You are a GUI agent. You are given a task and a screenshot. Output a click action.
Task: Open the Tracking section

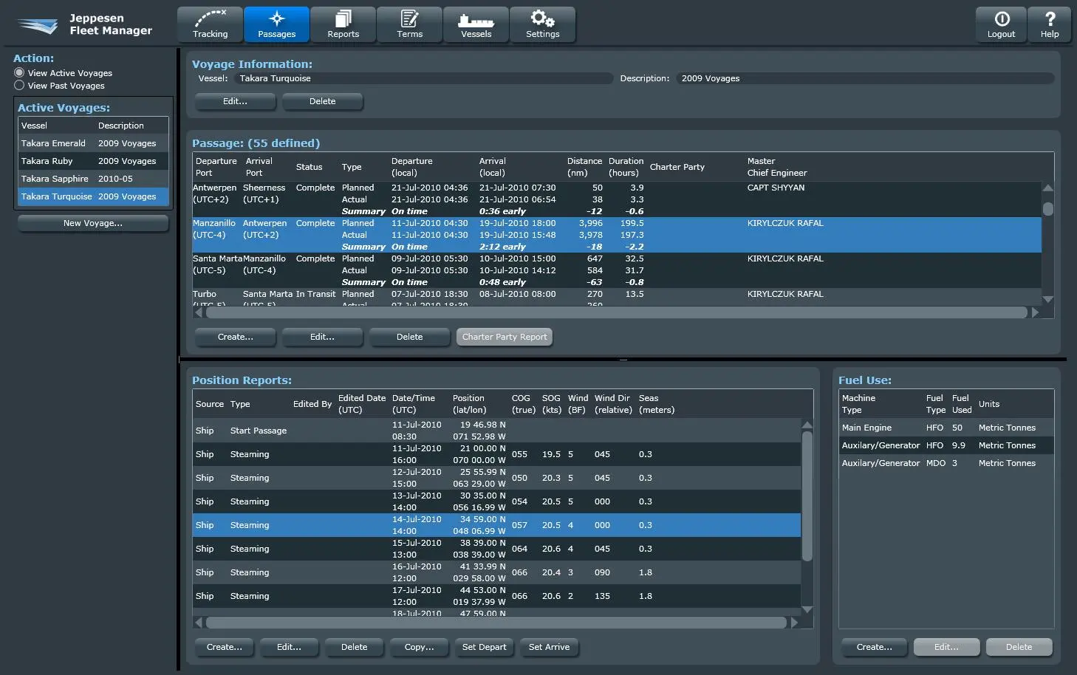pos(210,24)
